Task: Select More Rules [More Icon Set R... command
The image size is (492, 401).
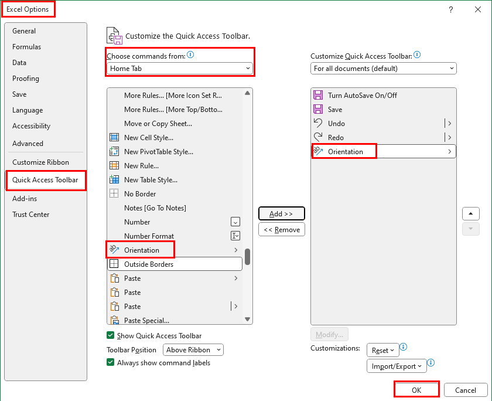Action: pos(175,96)
